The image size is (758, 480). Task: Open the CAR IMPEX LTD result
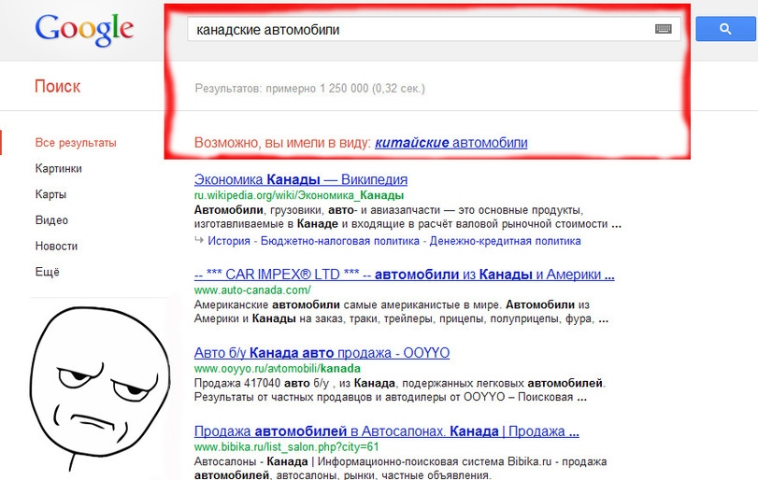[x=404, y=275]
